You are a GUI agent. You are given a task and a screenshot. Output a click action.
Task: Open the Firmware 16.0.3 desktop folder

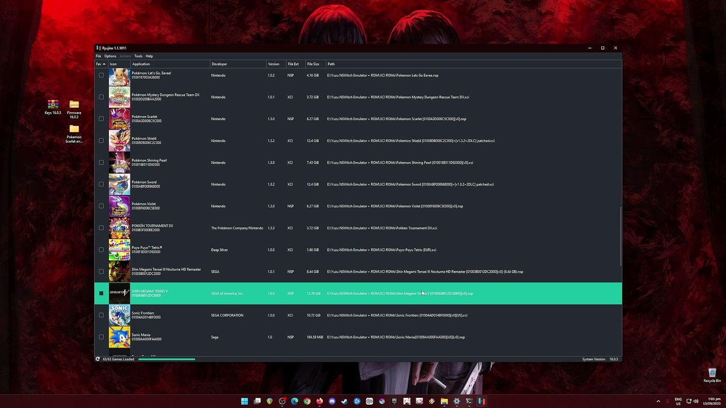click(x=74, y=109)
